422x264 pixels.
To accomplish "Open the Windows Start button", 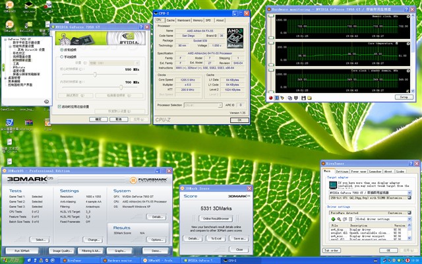I will coord(12,261).
